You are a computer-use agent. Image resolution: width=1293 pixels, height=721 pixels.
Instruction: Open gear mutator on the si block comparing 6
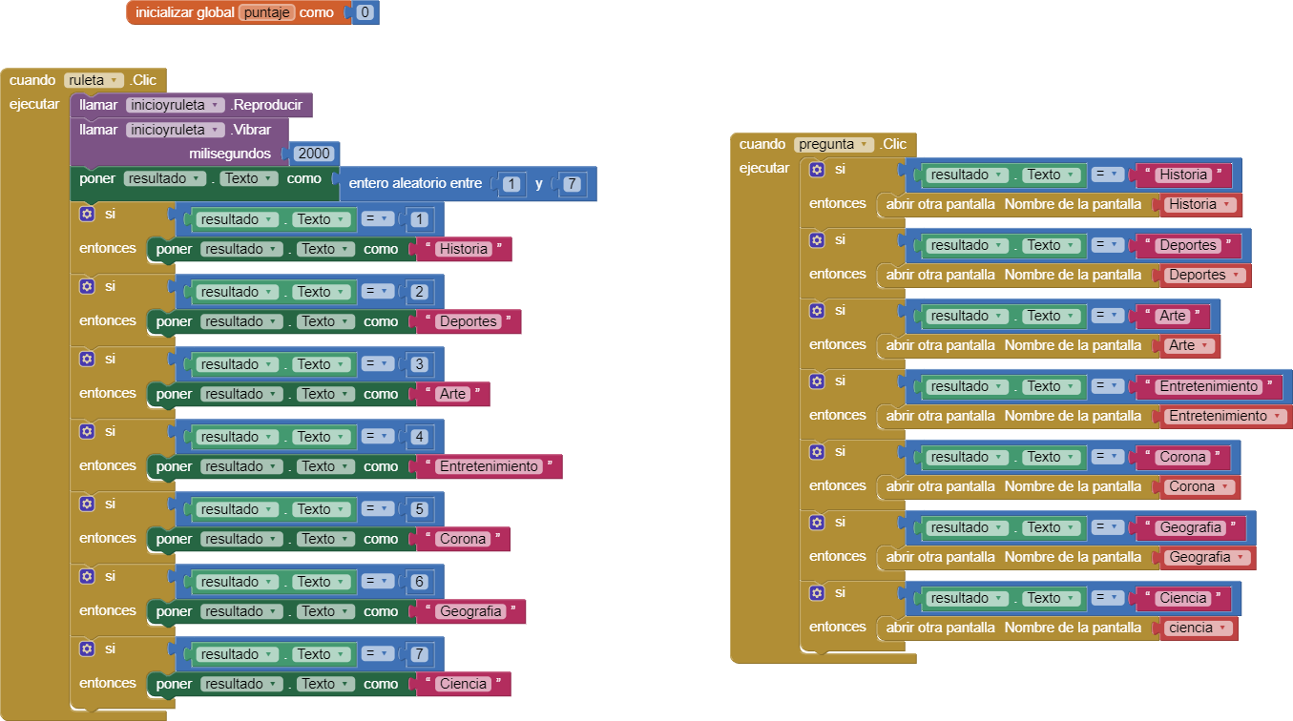pyautogui.click(x=87, y=576)
